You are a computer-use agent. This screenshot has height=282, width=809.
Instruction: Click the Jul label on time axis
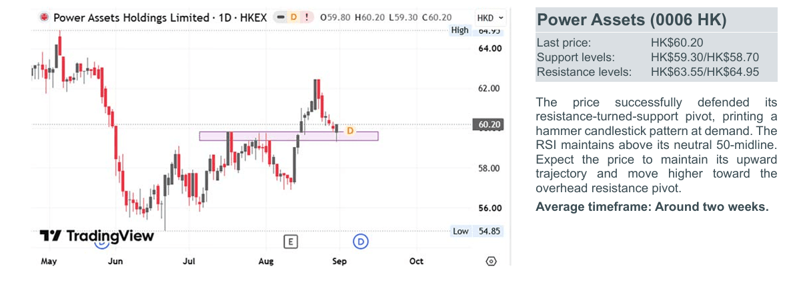tap(190, 261)
